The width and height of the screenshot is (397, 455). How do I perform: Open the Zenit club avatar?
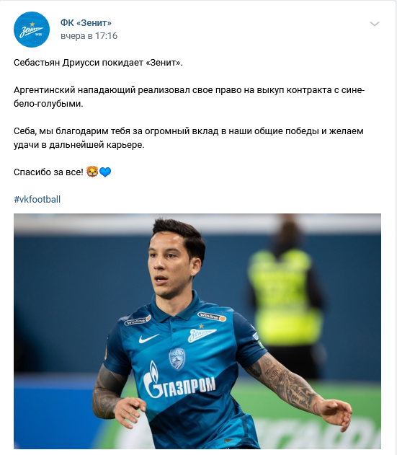point(32,30)
